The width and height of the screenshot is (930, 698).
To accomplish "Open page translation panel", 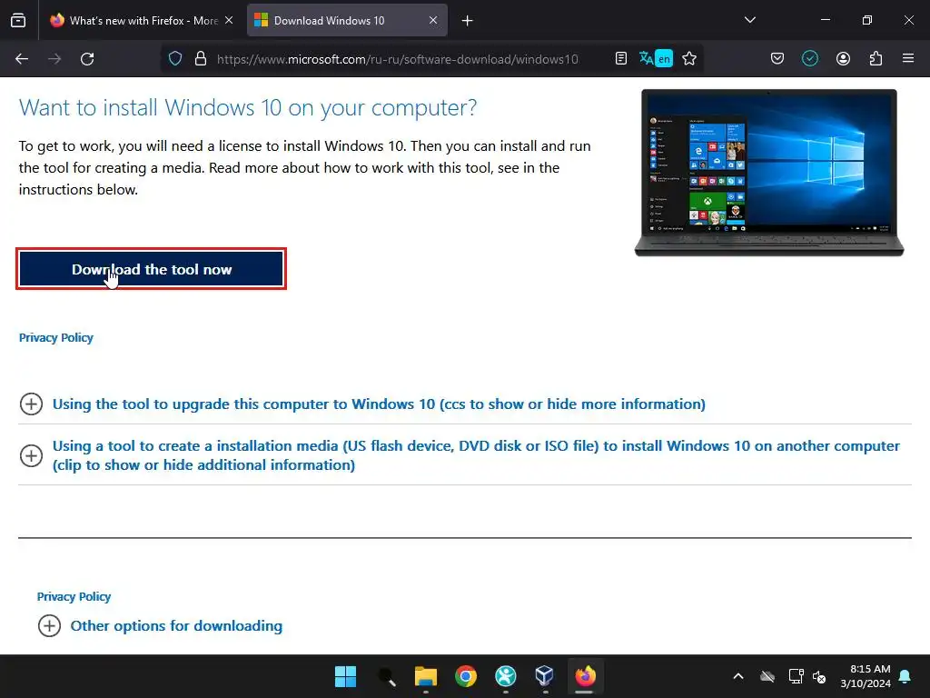I will [x=656, y=59].
